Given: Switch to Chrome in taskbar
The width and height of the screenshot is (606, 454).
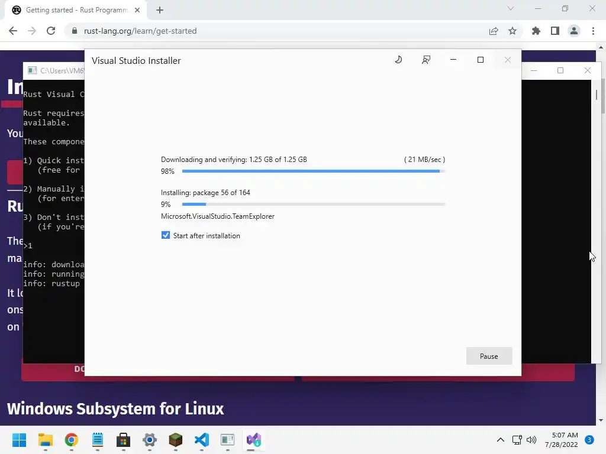Looking at the screenshot, I should 72,440.
